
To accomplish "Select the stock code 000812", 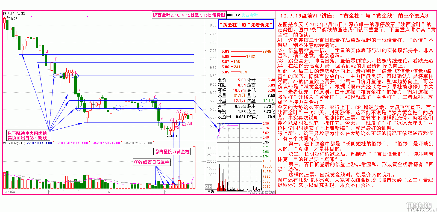I will (x=233, y=15).
